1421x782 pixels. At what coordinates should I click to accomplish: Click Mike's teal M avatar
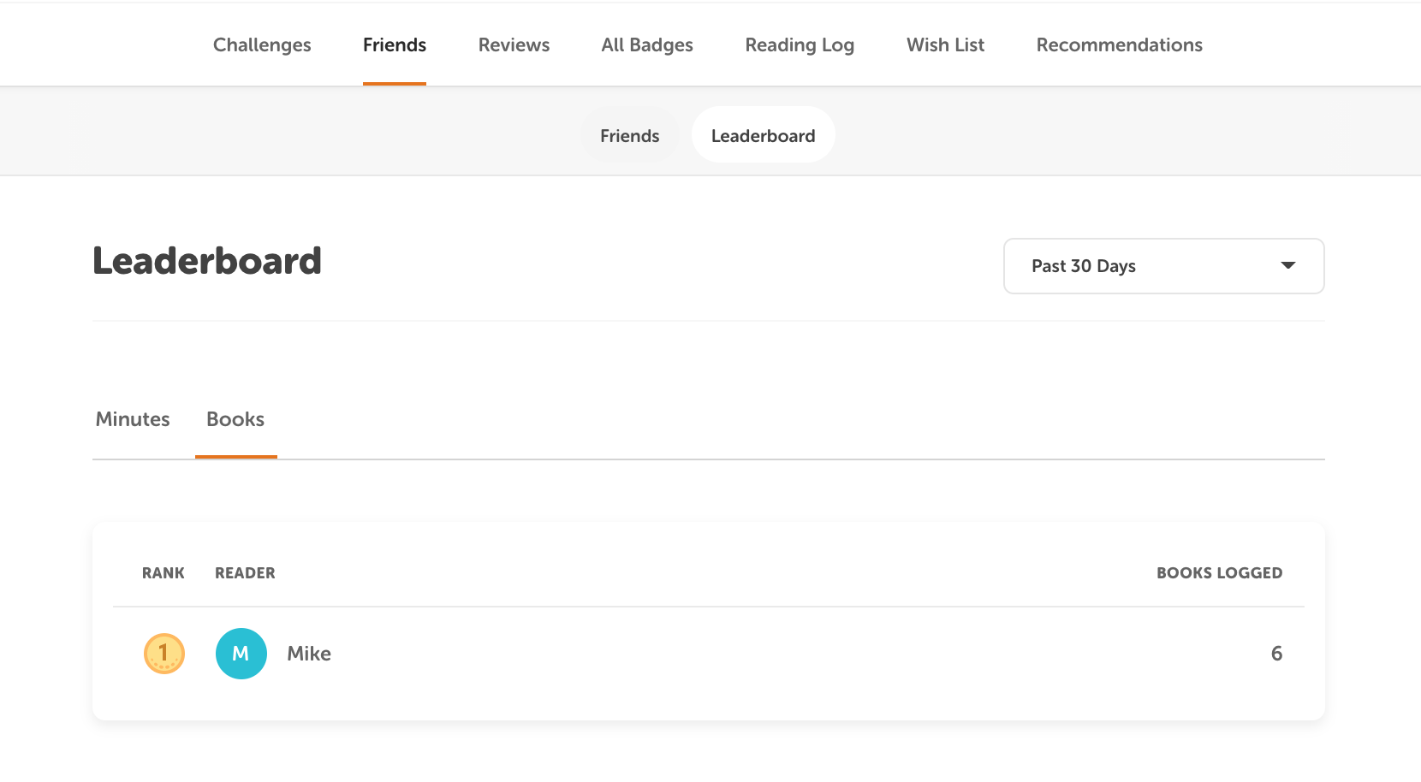pos(241,654)
